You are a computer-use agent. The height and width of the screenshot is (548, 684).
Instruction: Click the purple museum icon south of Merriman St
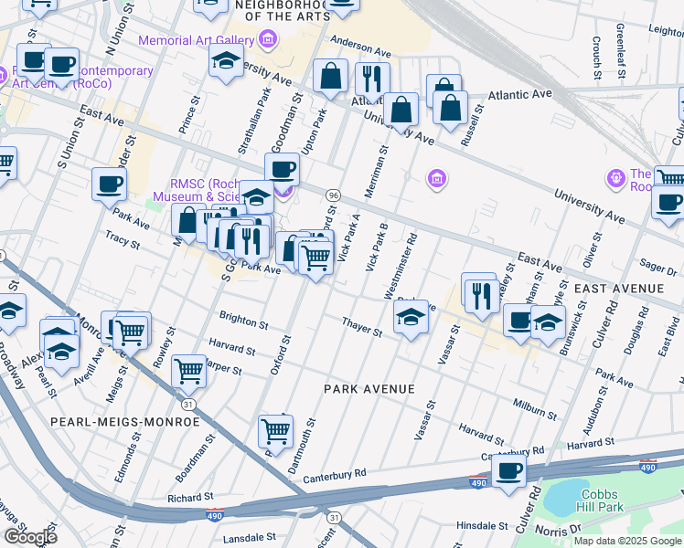point(437,179)
